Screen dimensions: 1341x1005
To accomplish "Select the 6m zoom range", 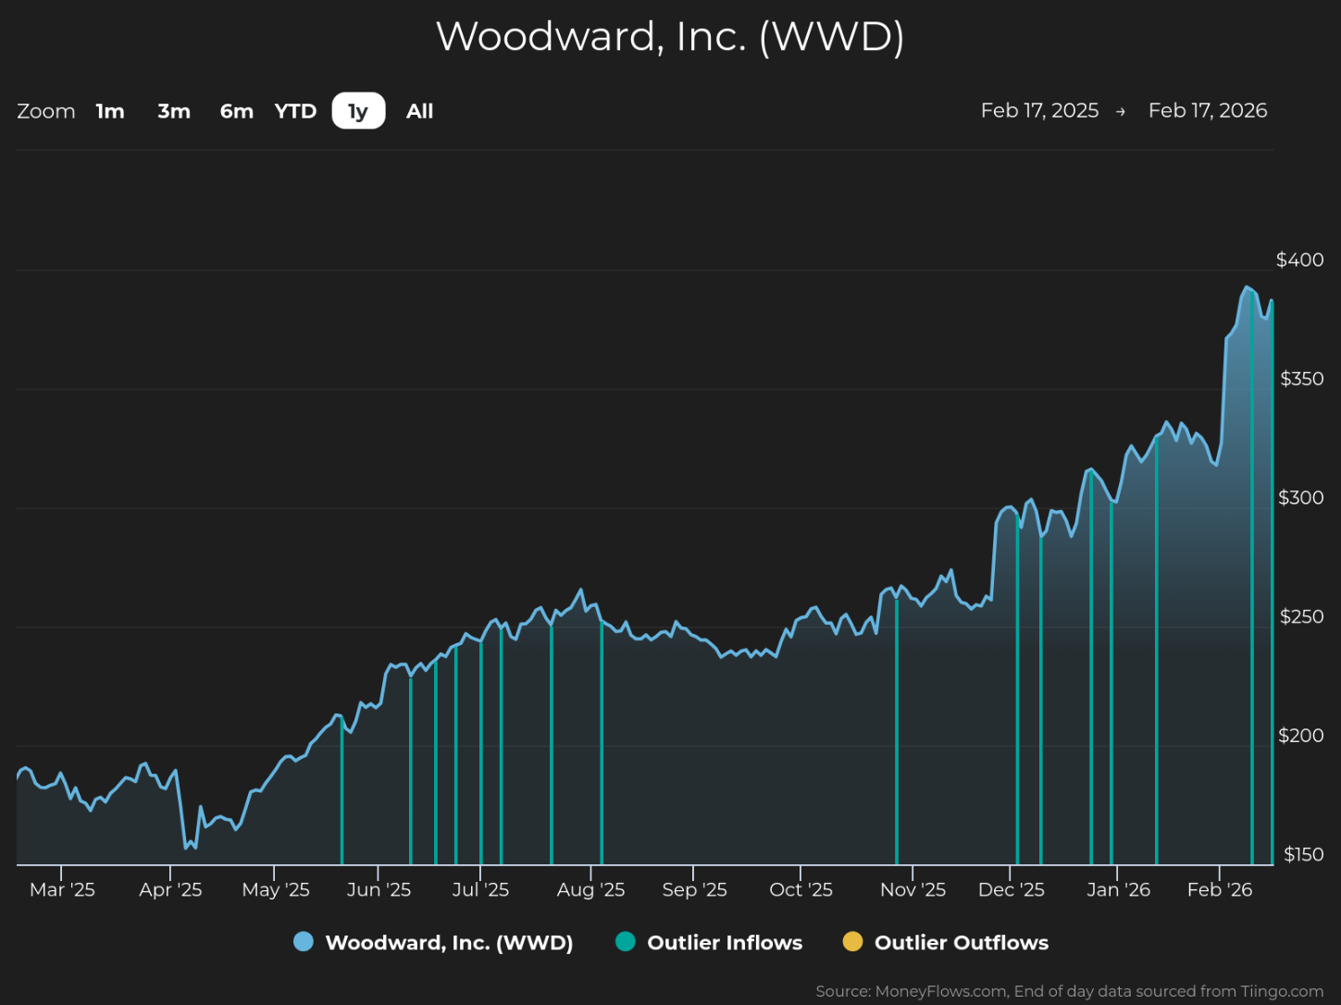I will coord(237,111).
